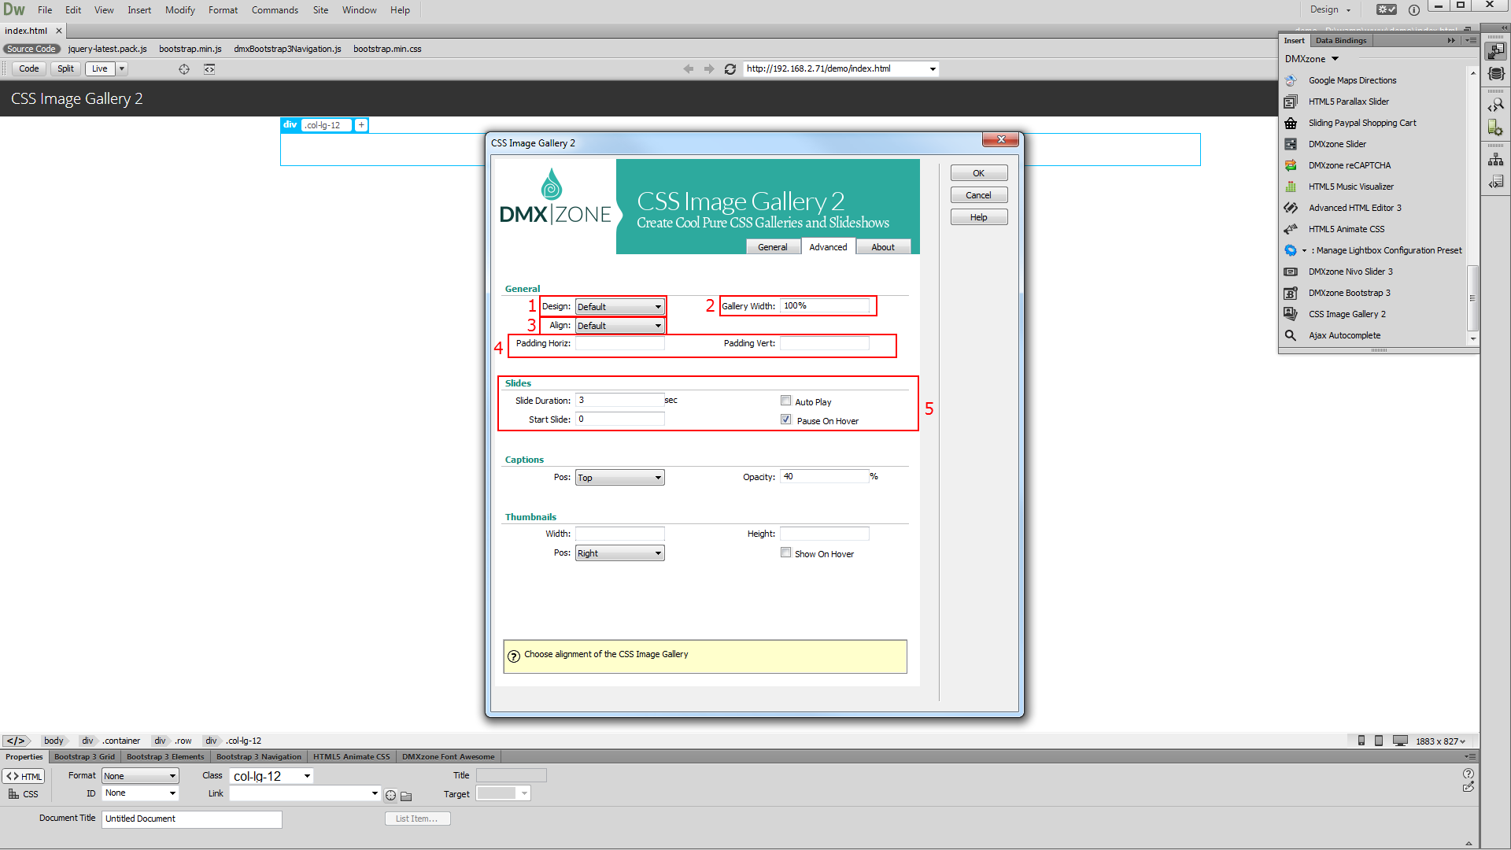
Task: Click the live code toggle icon
Action: [x=209, y=69]
